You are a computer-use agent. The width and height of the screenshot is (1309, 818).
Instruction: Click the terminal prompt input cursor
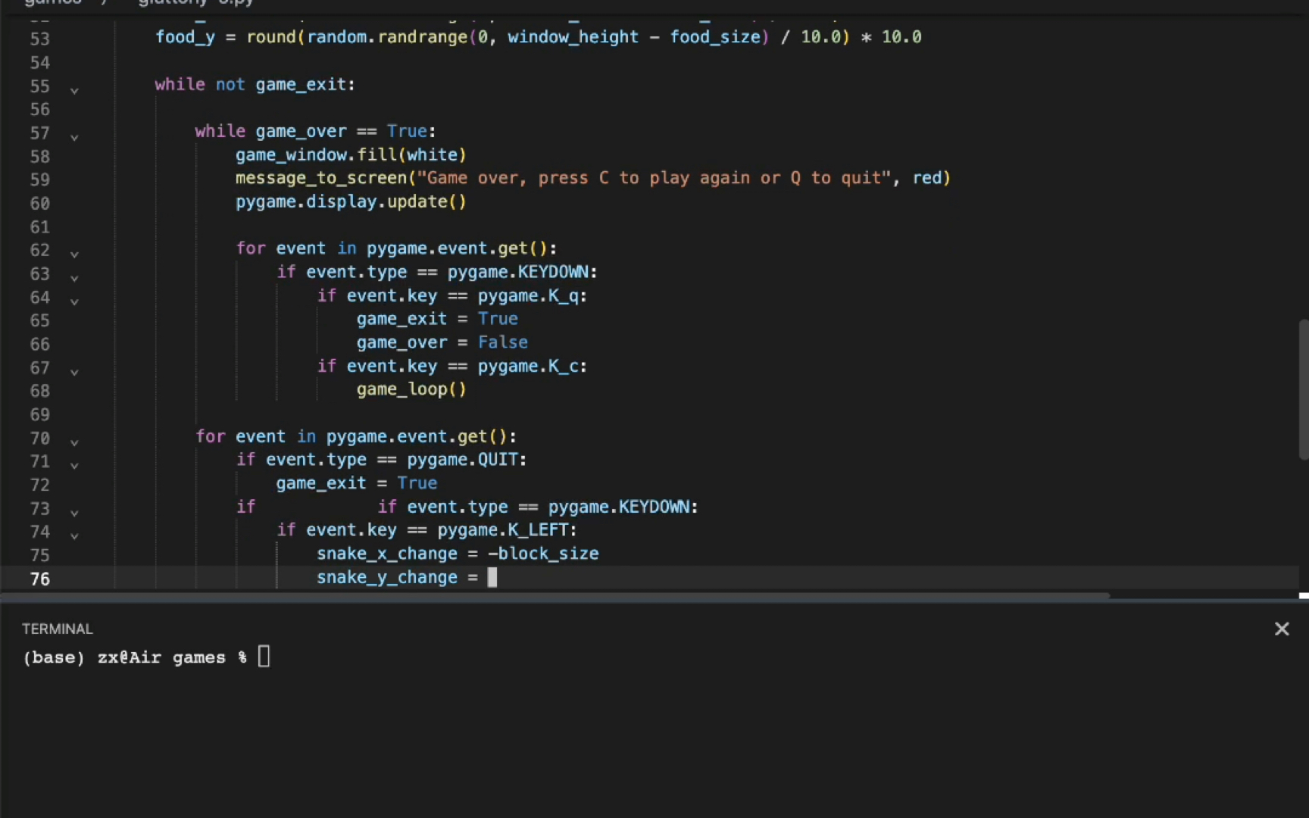pyautogui.click(x=264, y=656)
